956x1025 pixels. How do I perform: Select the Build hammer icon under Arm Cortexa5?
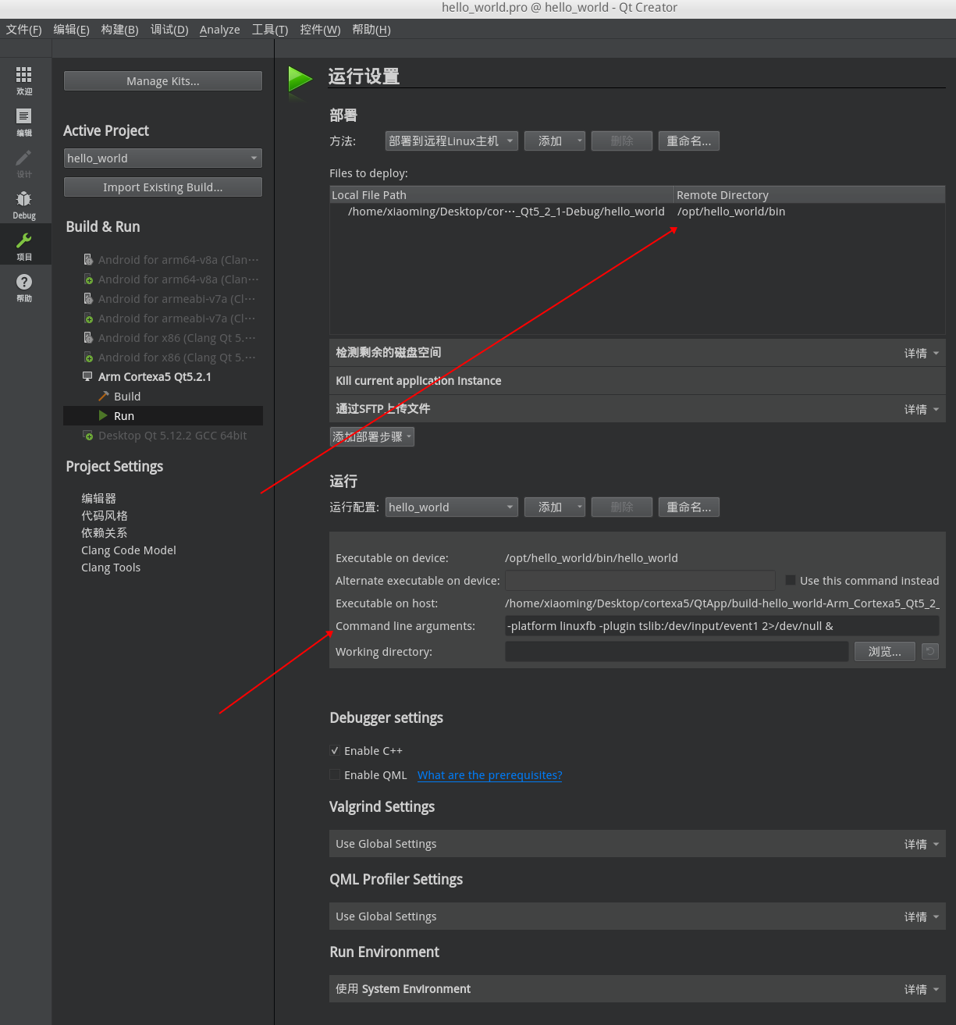tap(105, 396)
